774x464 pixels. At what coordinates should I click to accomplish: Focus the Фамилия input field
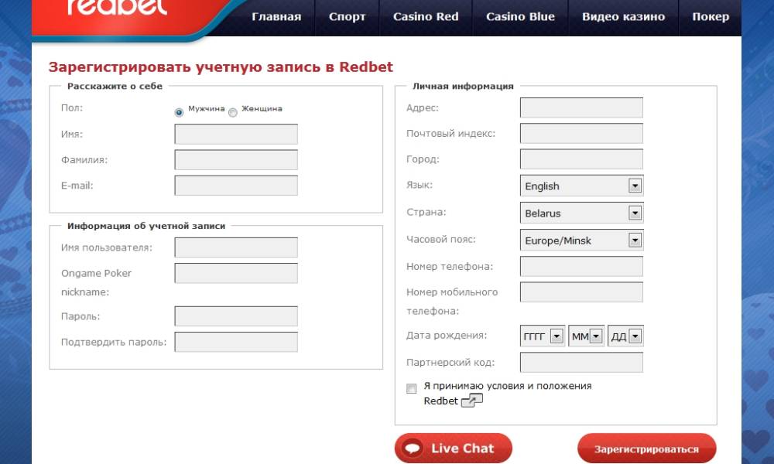click(236, 160)
